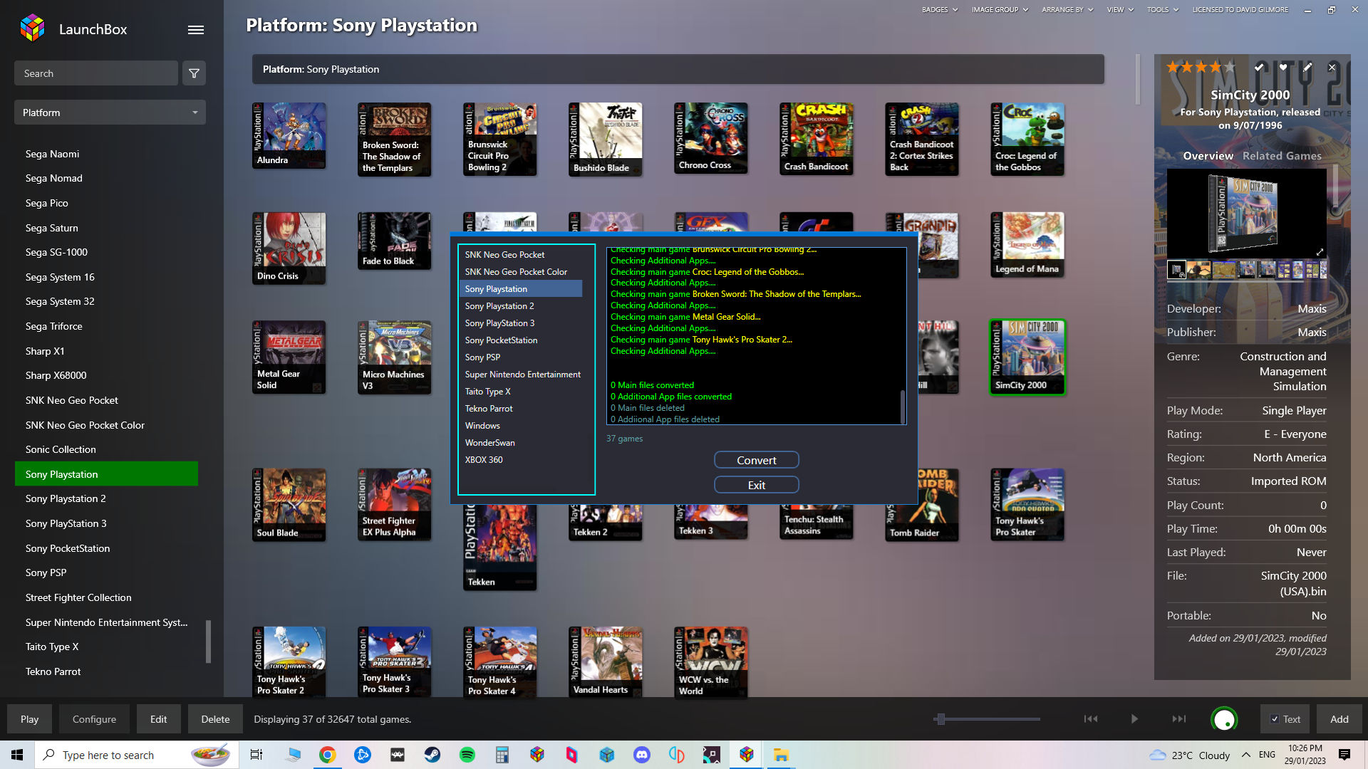Select the Metal Gear Solid game cover
The image size is (1368, 769).
pos(289,357)
